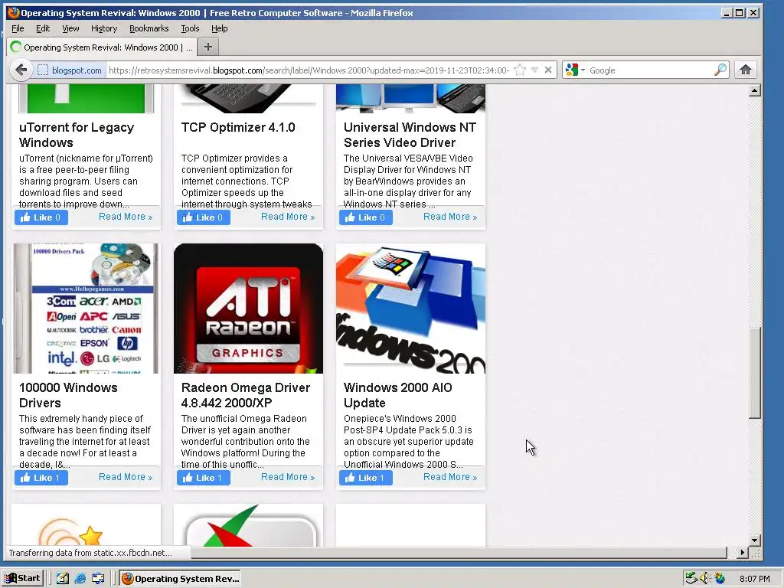The image size is (784, 588).
Task: Open the search engine dropdown in search box
Action: (x=583, y=70)
